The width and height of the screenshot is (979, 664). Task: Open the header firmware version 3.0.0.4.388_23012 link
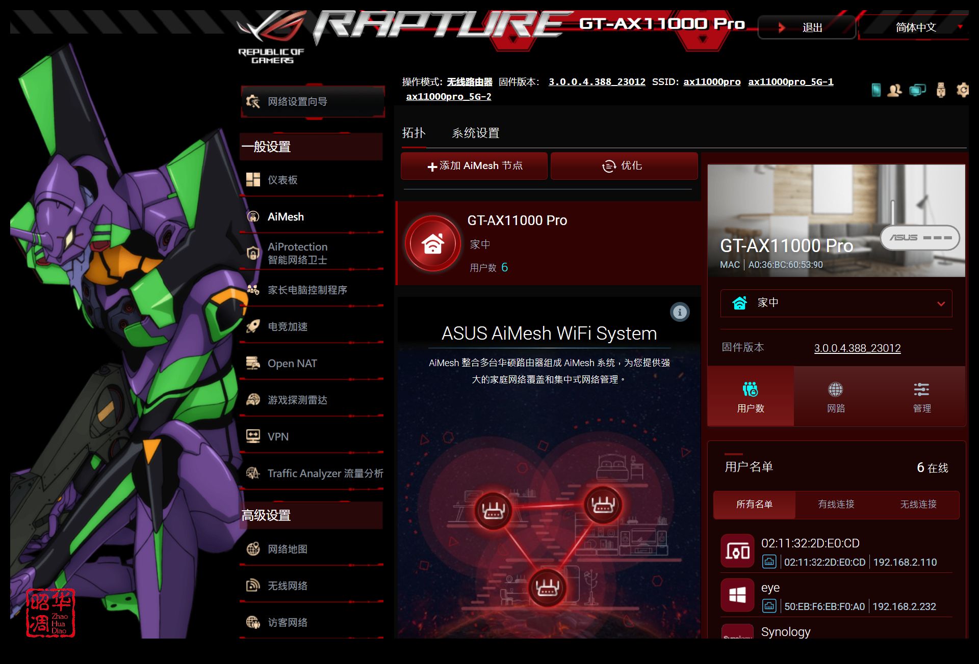click(597, 82)
